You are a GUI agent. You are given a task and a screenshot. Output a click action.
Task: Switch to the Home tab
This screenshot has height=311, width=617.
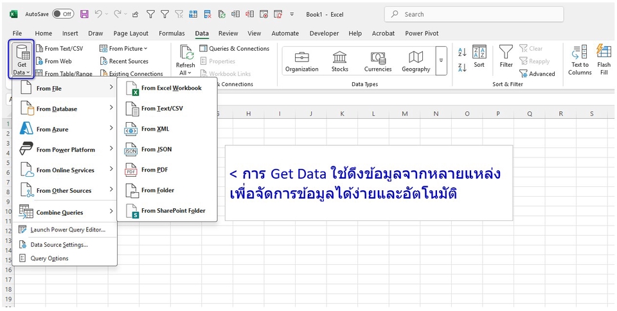[x=43, y=33]
